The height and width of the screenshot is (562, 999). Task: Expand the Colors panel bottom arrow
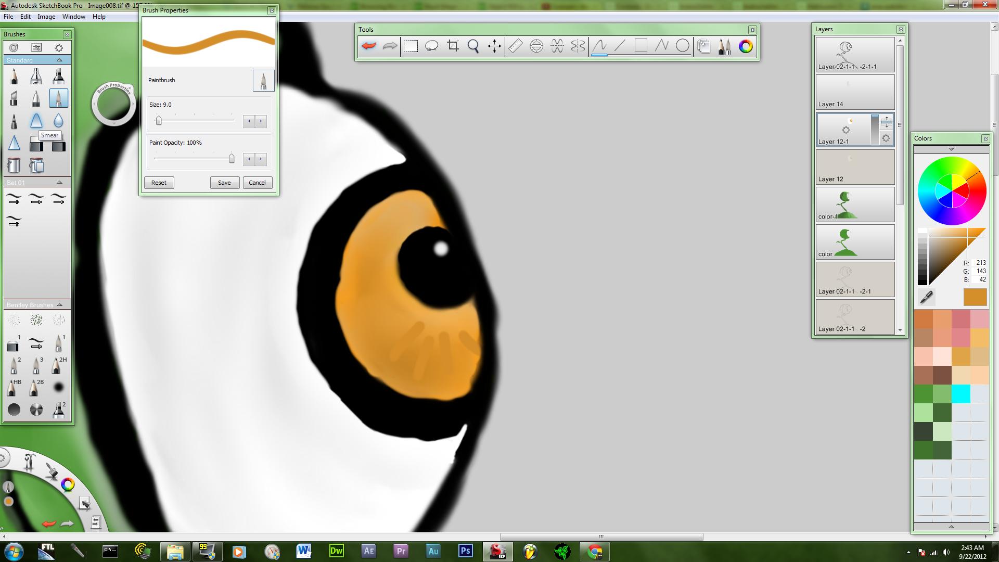(951, 527)
